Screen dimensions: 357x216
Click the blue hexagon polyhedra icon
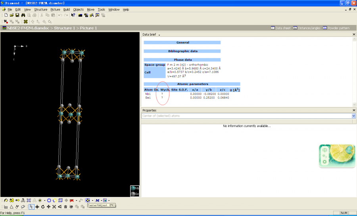(49, 200)
